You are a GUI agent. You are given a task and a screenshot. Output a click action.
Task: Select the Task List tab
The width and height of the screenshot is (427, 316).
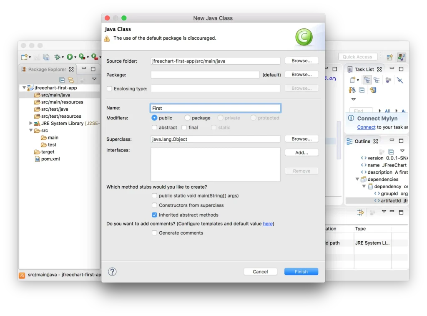tap(364, 69)
